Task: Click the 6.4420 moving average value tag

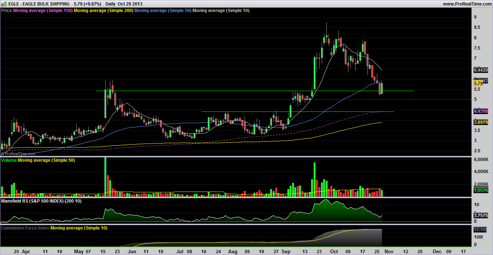Action: (x=481, y=70)
